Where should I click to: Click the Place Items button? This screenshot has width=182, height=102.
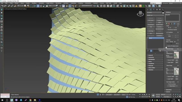coord(172,86)
